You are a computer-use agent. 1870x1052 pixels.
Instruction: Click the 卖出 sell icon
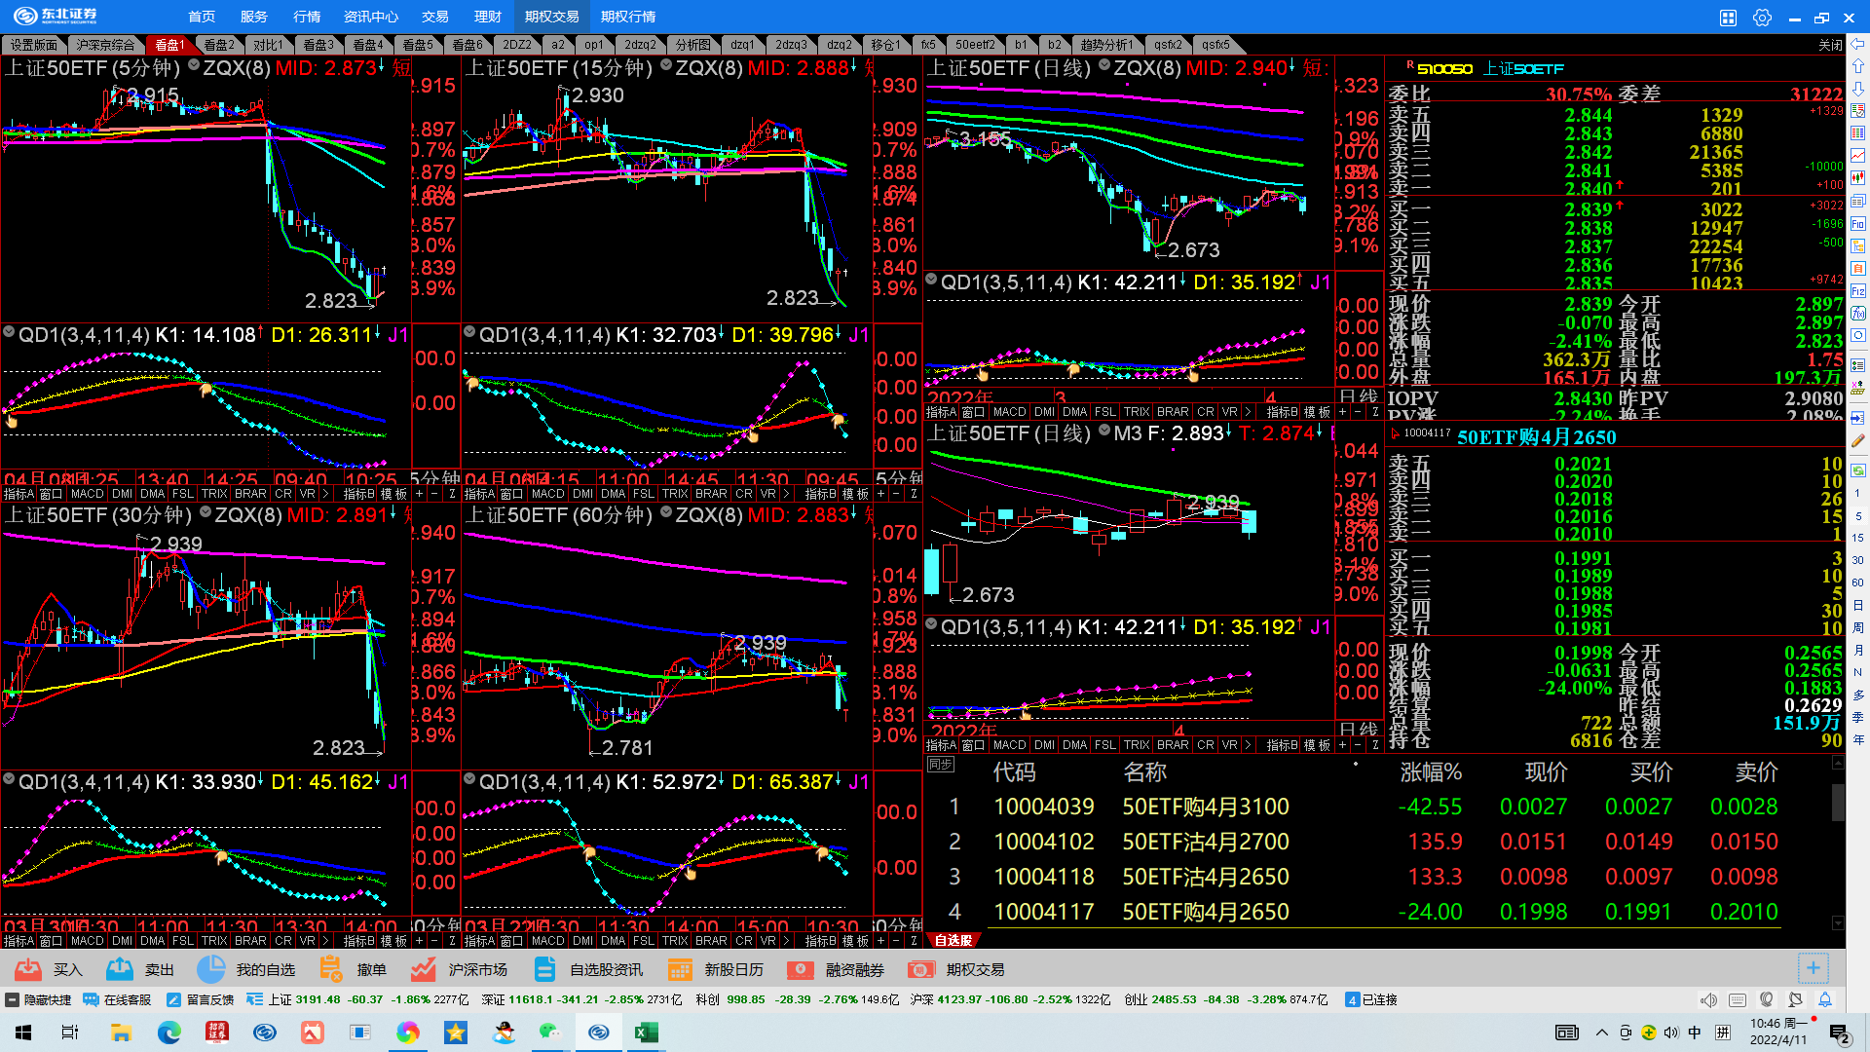(x=120, y=969)
